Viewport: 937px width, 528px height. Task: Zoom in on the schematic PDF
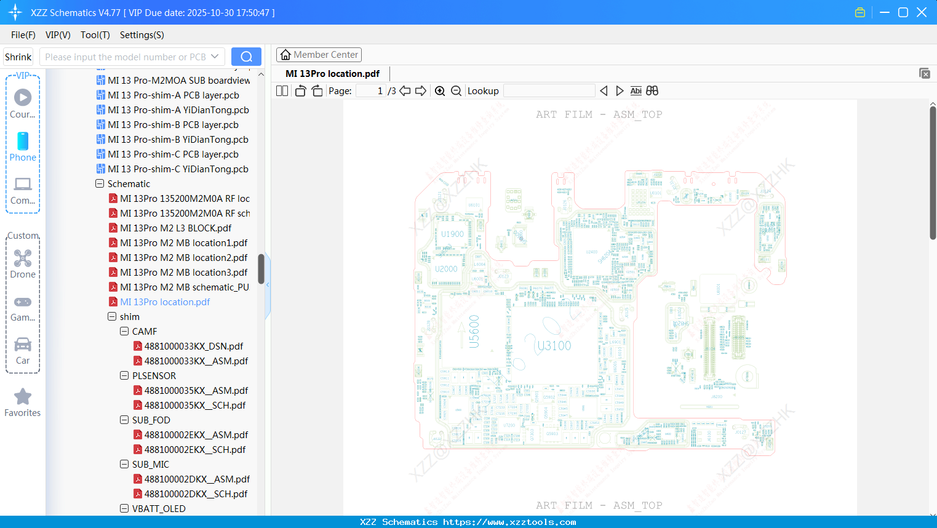pyautogui.click(x=440, y=90)
